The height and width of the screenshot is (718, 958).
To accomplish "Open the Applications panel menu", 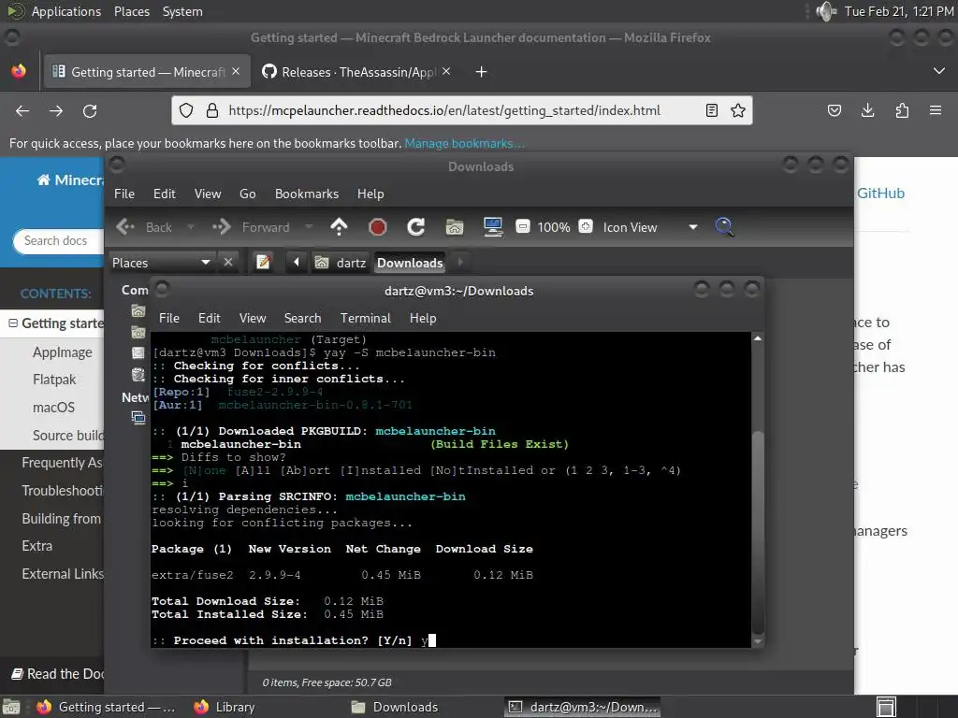I will pyautogui.click(x=66, y=11).
